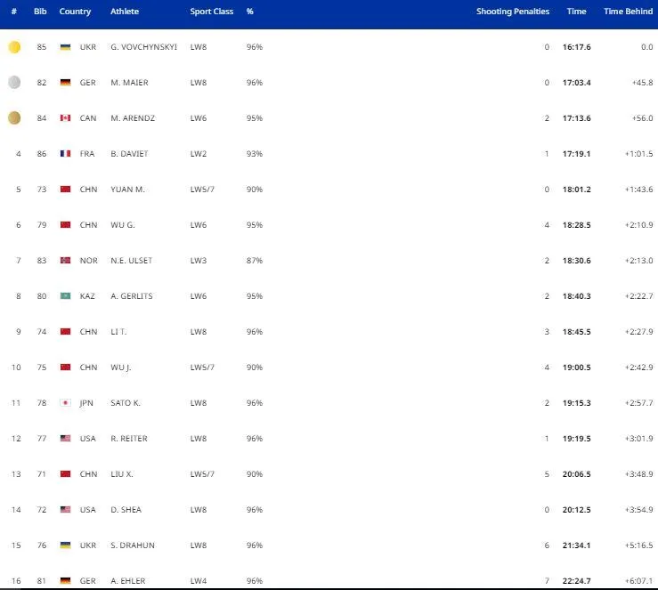
Task: Click Ukraine flag next to S. Drahun
Action: coord(65,546)
